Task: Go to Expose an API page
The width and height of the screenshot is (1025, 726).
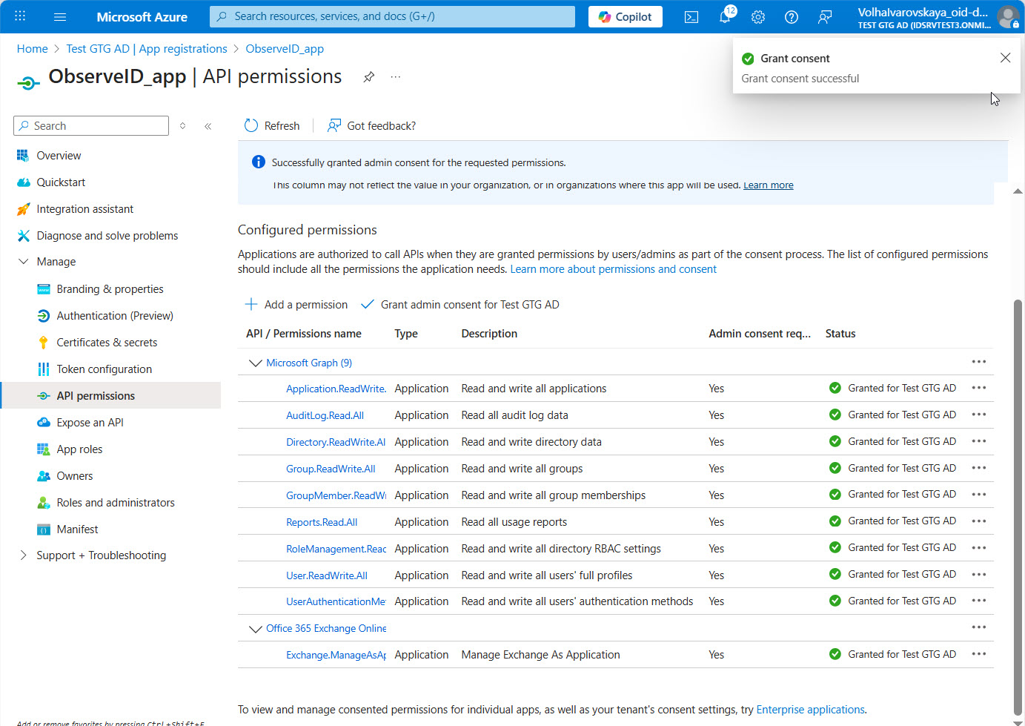Action: click(x=90, y=423)
